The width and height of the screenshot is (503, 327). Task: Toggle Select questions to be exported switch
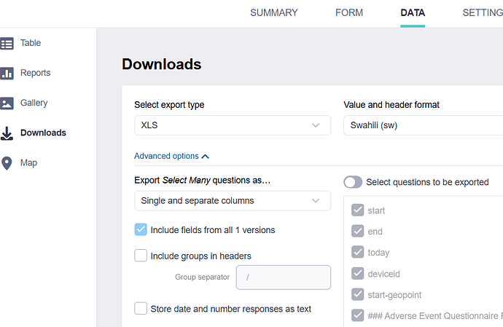(x=353, y=182)
